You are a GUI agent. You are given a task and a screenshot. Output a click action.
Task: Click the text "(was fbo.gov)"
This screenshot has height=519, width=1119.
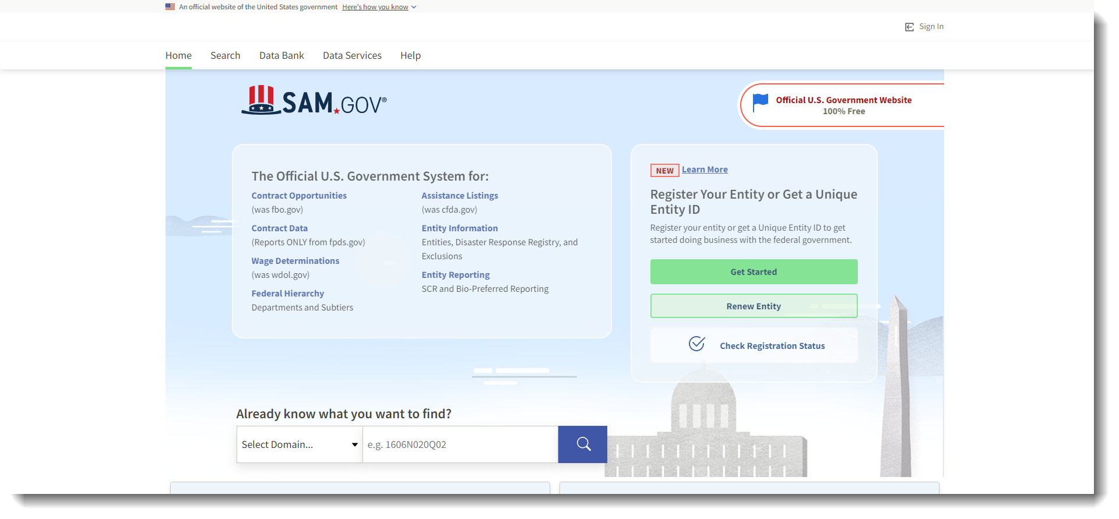(x=277, y=210)
